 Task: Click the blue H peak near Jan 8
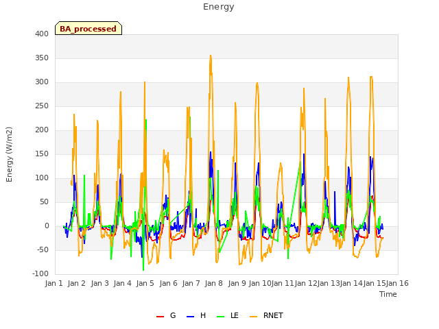click(211, 152)
